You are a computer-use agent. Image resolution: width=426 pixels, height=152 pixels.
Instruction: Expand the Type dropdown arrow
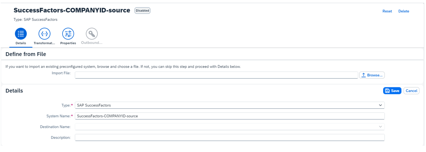click(x=380, y=105)
